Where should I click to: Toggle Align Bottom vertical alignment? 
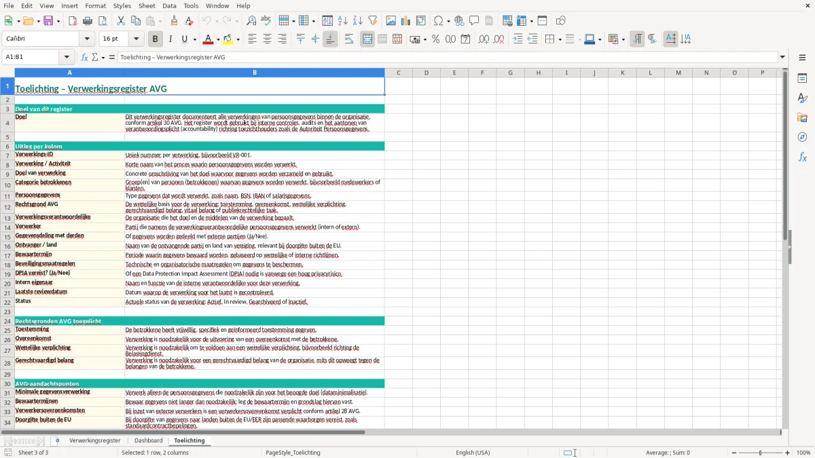pyautogui.click(x=330, y=39)
